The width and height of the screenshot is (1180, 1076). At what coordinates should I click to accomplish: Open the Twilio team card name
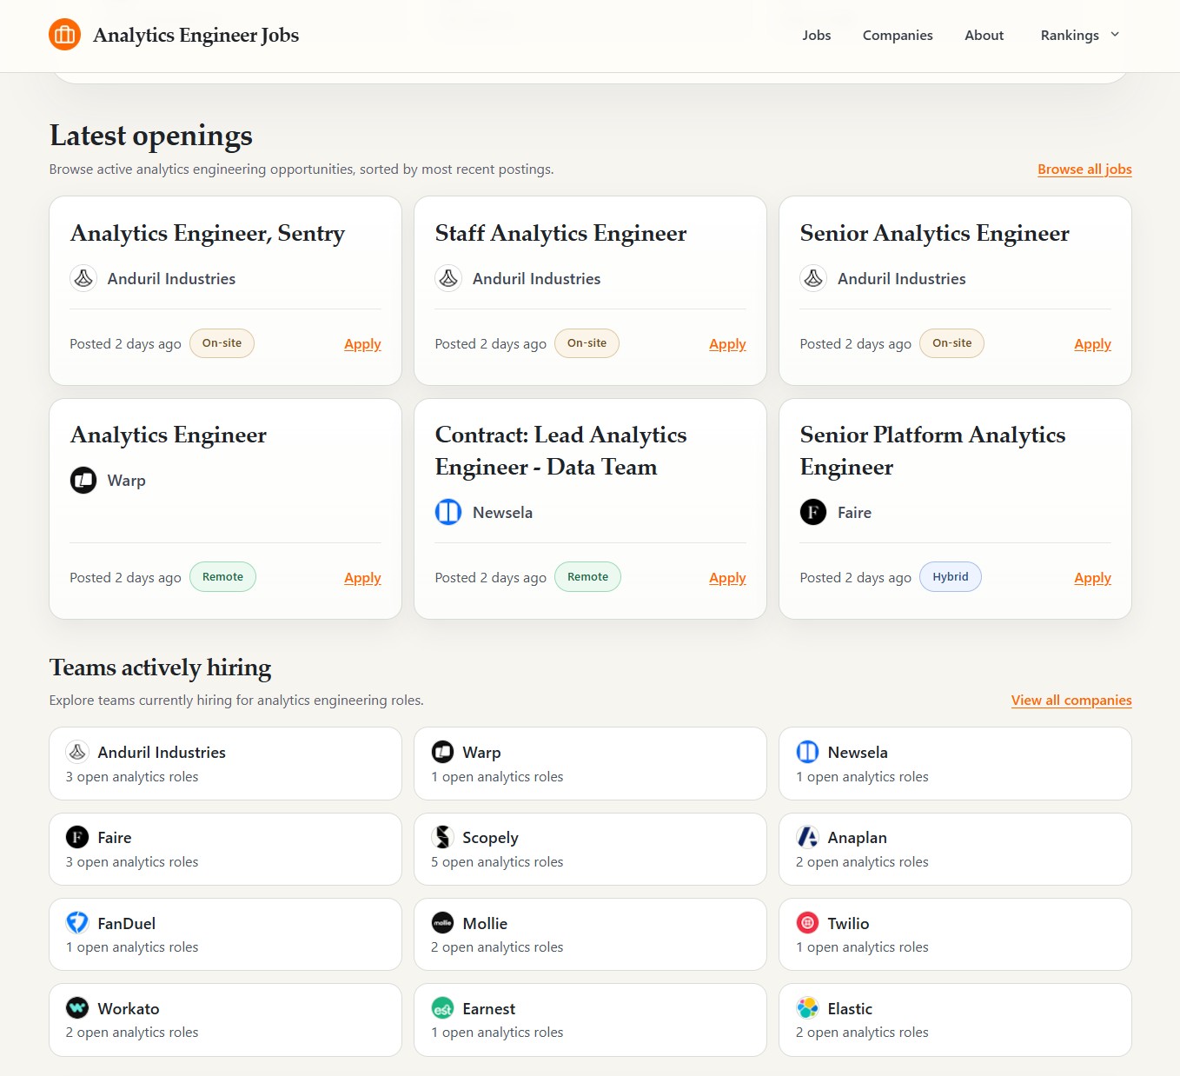(x=848, y=924)
